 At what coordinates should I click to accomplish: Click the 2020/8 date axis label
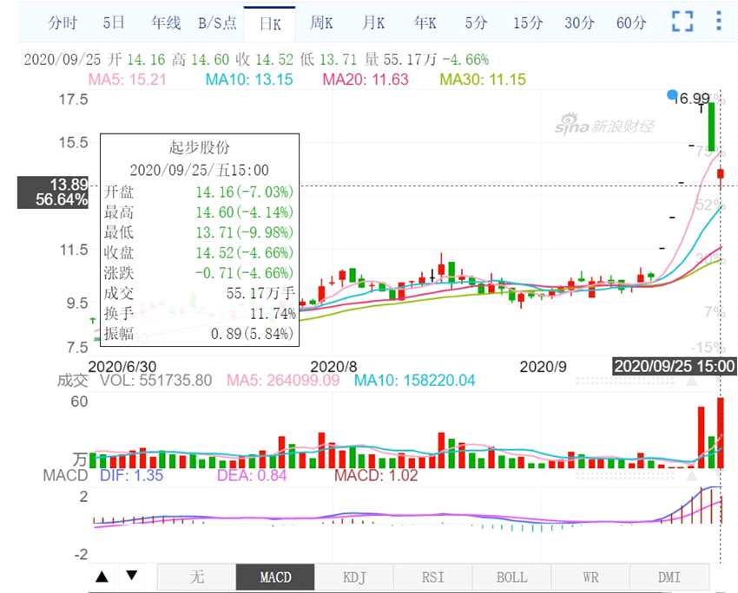[333, 367]
